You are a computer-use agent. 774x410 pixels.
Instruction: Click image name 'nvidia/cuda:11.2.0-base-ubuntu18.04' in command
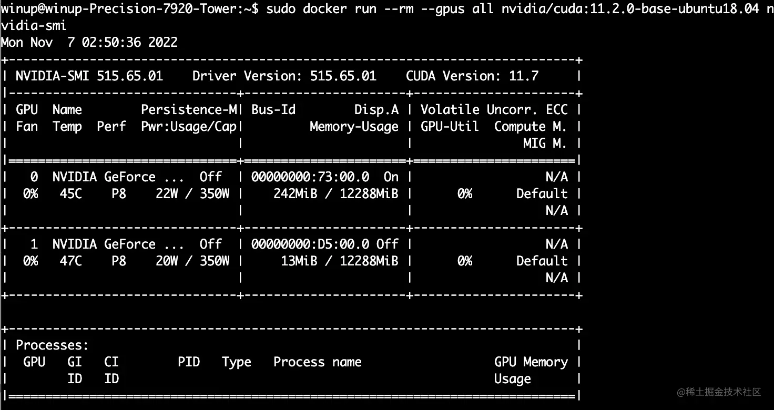(630, 8)
